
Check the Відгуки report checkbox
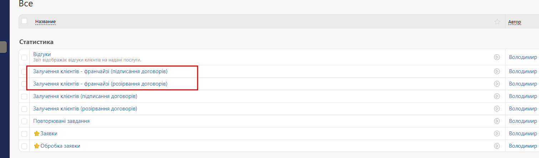coord(24,57)
